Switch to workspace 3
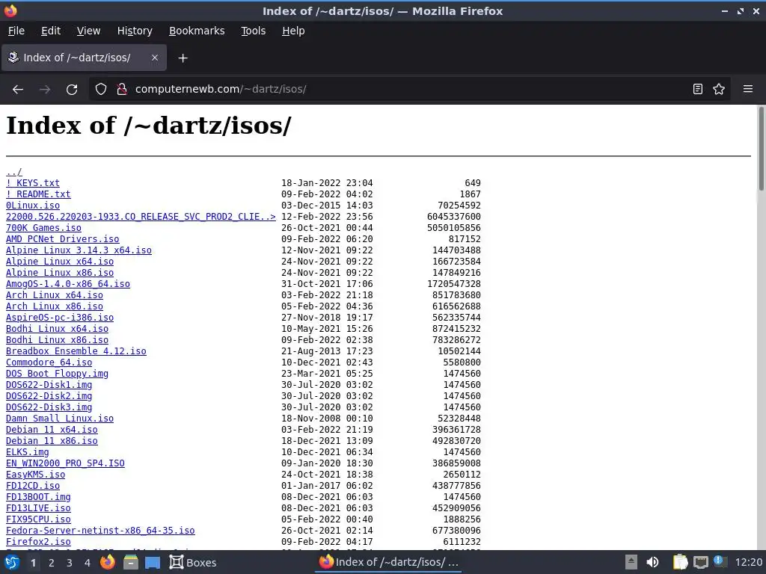This screenshot has height=574, width=766. pyautogui.click(x=70, y=563)
